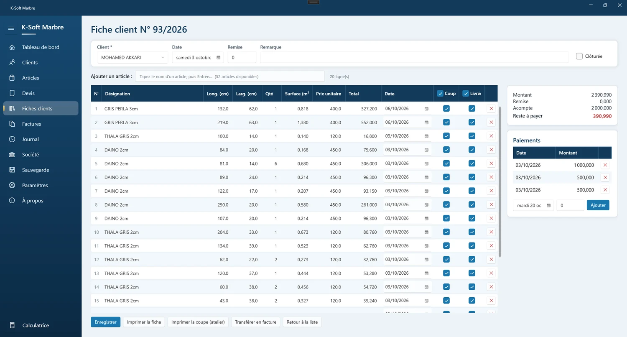Click the Société building icon

(x=12, y=155)
